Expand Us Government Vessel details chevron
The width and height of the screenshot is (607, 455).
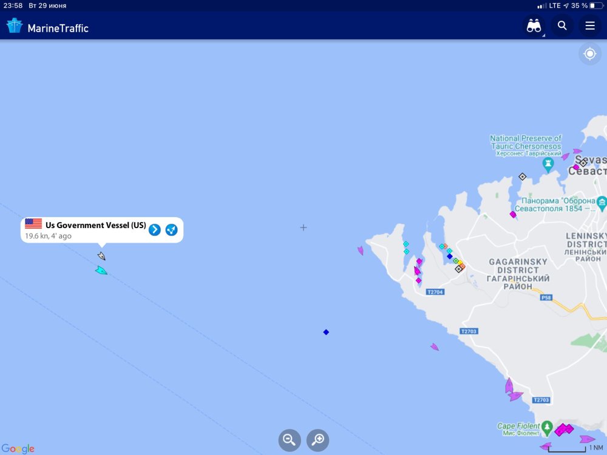[x=155, y=229]
